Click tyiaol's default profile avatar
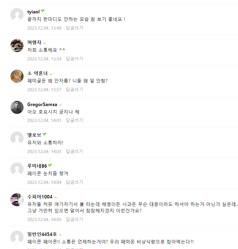 (17, 15)
